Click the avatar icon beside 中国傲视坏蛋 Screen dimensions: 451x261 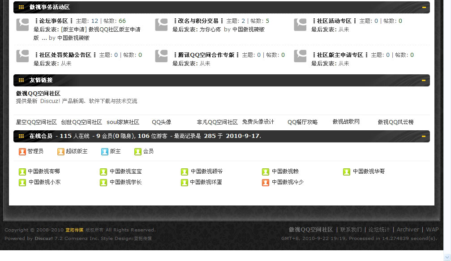pos(185,183)
